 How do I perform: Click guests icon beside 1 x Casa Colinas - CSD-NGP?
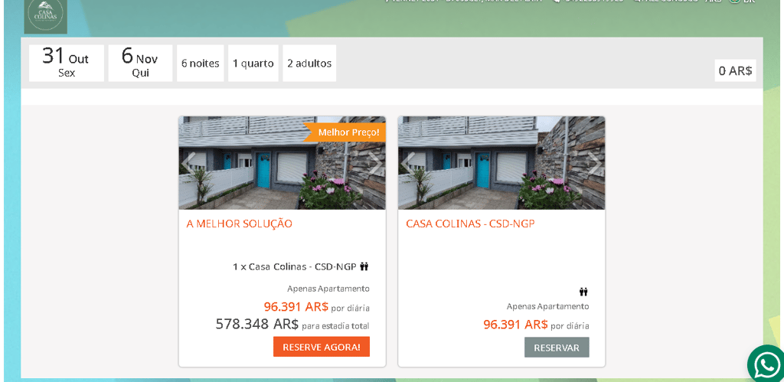coord(364,266)
